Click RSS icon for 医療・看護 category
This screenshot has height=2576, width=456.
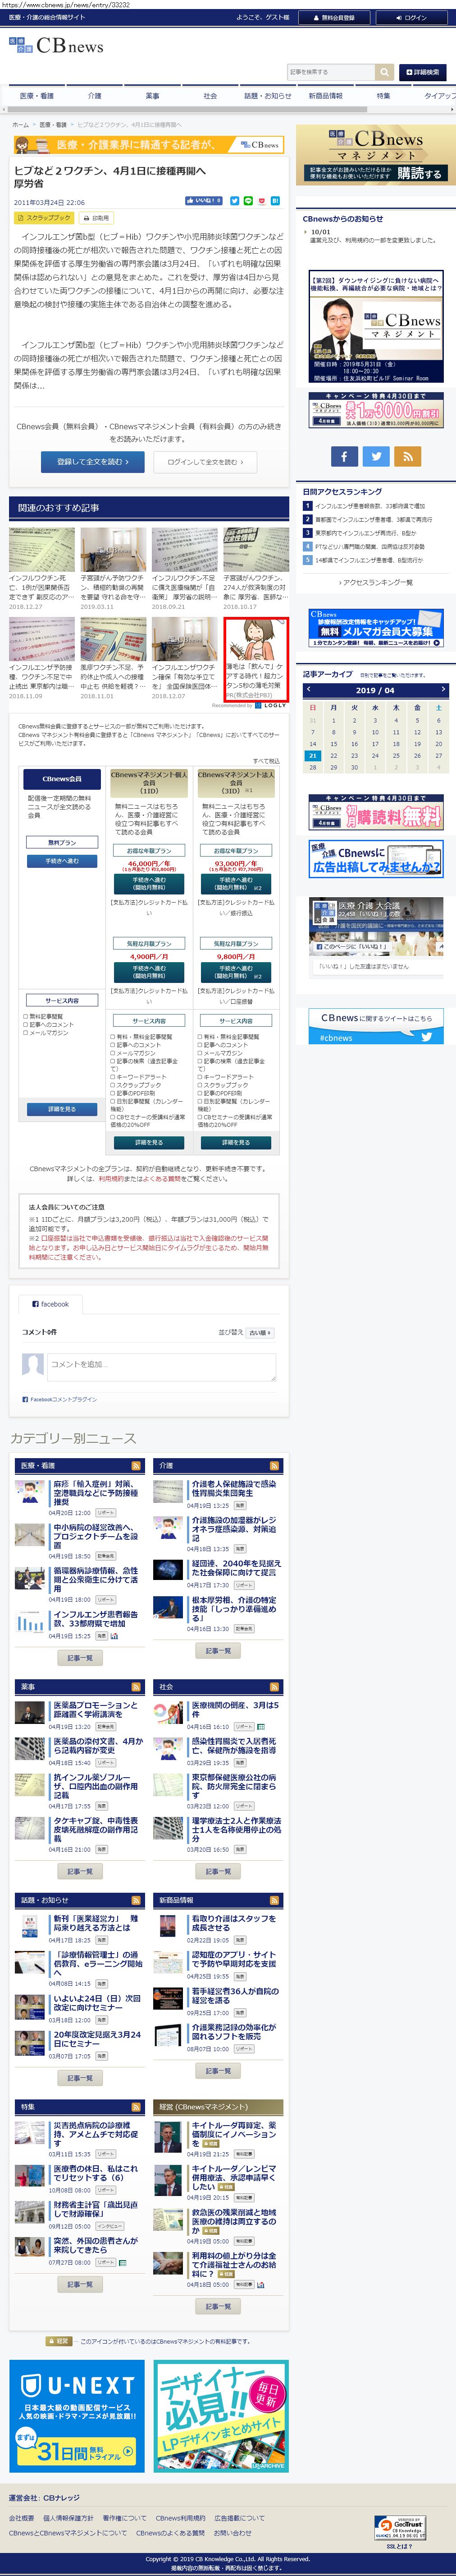137,1466
